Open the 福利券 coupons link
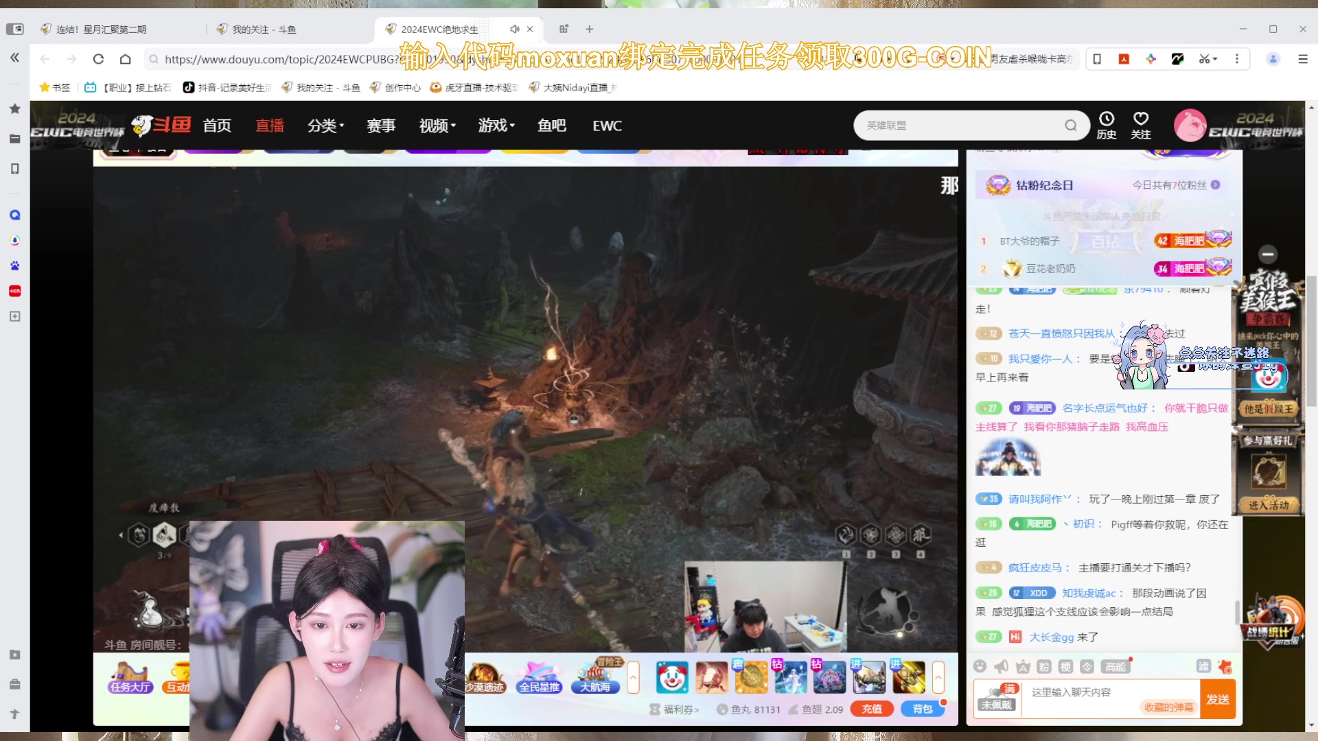Image resolution: width=1318 pixels, height=741 pixels. 675,709
